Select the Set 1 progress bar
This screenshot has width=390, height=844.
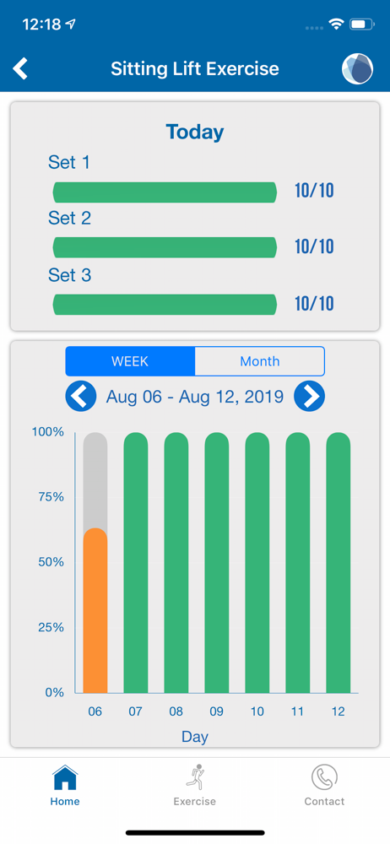point(165,192)
